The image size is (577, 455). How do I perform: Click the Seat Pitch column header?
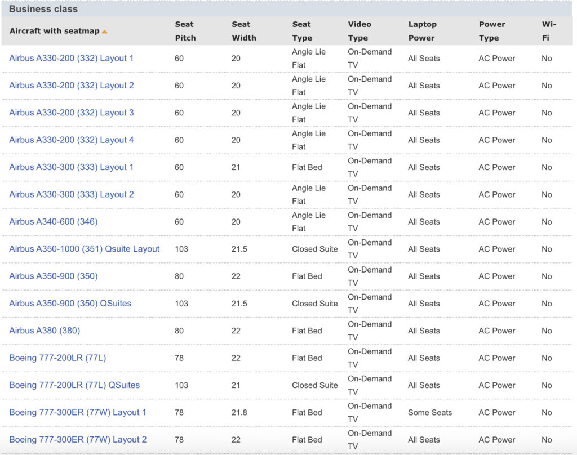185,31
